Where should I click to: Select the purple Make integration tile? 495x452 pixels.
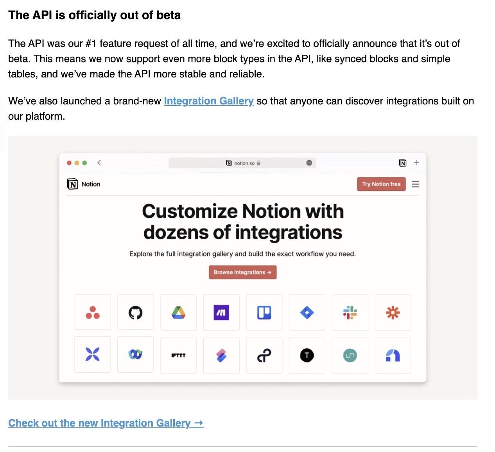click(x=221, y=313)
